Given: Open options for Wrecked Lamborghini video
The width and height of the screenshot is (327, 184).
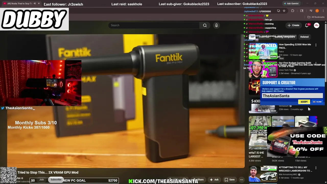Looking at the screenshot, I should click(x=316, y=168).
